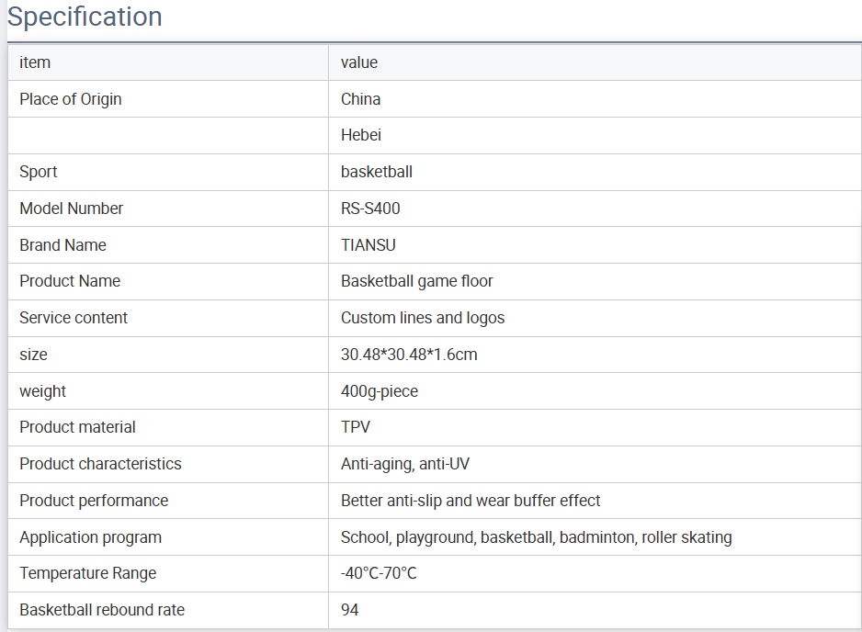Click the 'Temperature Range' label
The height and width of the screenshot is (632, 862).
tap(88, 574)
